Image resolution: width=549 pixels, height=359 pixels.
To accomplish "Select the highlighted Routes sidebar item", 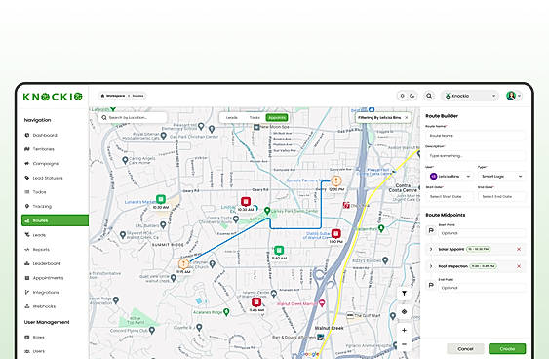I will (55, 220).
